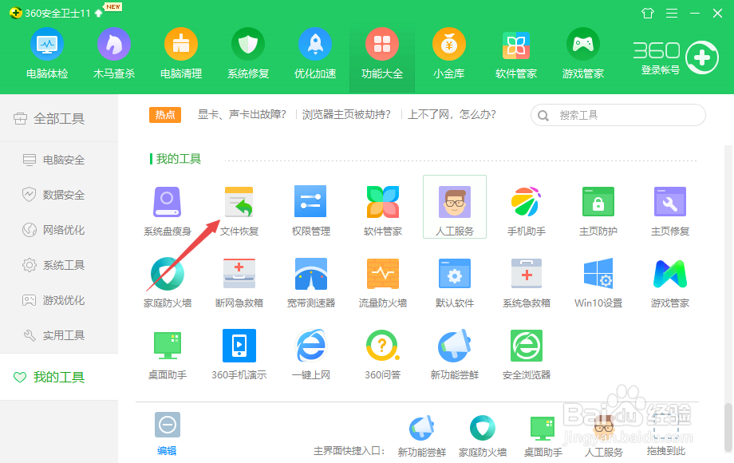
Task: Start 人工服务 support tool
Action: pos(454,206)
